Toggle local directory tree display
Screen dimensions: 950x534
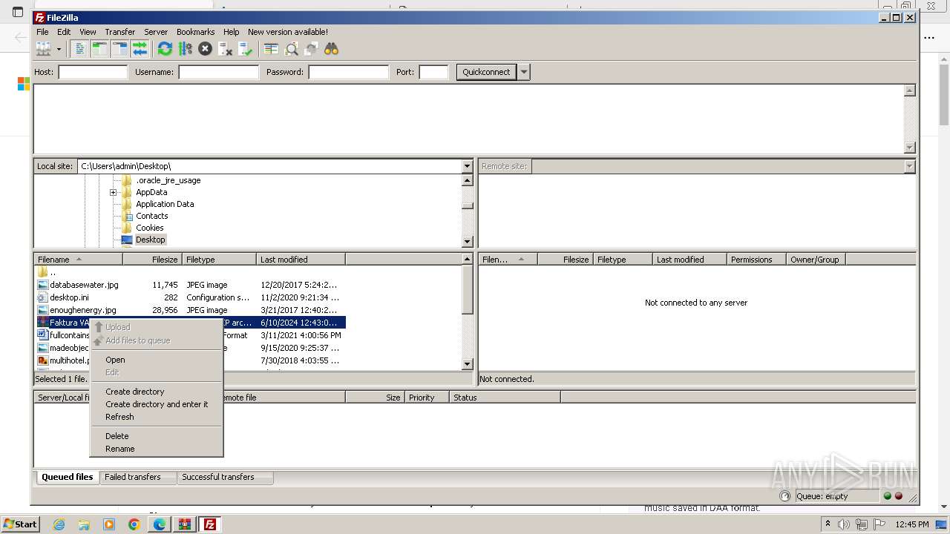click(x=99, y=49)
